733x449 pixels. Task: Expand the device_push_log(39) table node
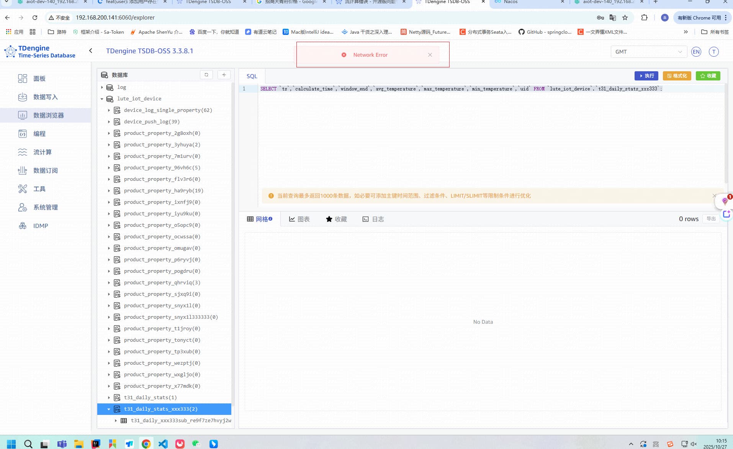(109, 122)
